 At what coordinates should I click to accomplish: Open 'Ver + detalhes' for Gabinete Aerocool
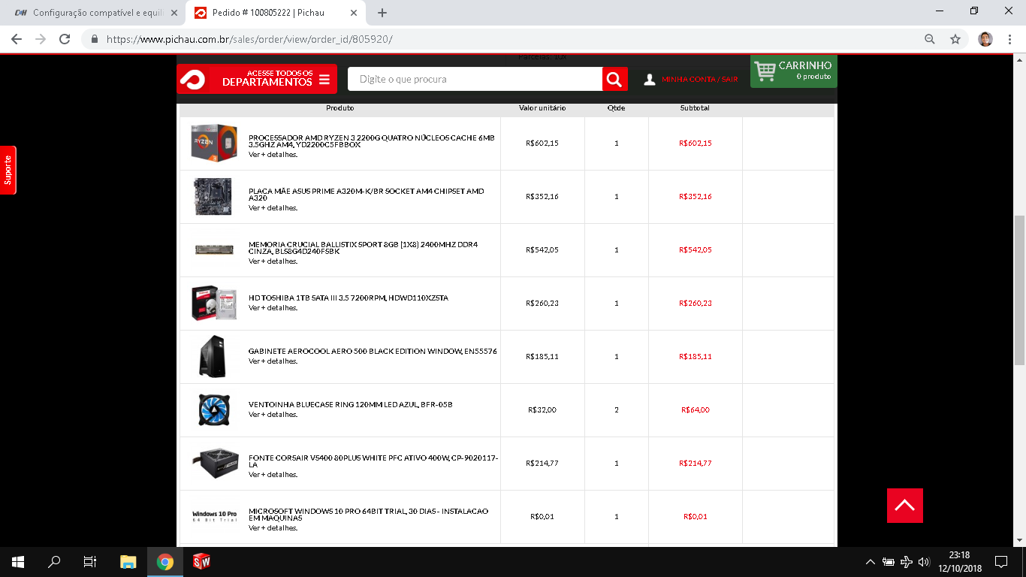[273, 361]
